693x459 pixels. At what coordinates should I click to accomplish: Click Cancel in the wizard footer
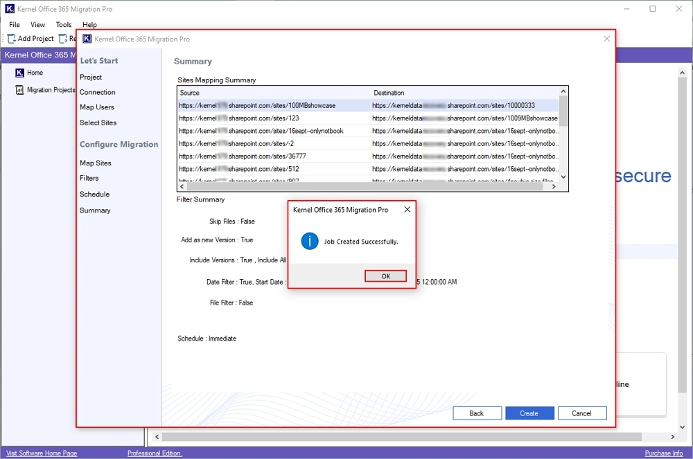(x=581, y=413)
